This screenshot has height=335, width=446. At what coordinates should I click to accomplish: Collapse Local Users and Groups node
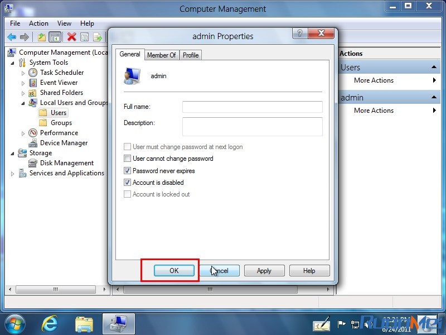[x=23, y=103]
